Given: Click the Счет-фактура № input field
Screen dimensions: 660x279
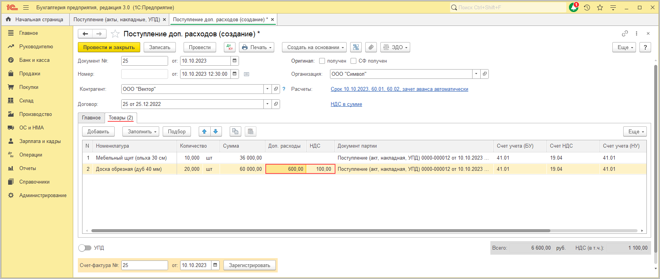Looking at the screenshot, I should coord(144,265).
